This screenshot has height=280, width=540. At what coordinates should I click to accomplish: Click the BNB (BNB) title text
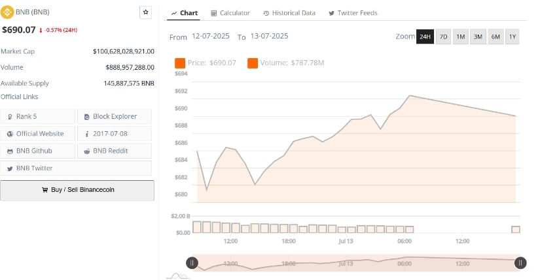[x=32, y=12]
